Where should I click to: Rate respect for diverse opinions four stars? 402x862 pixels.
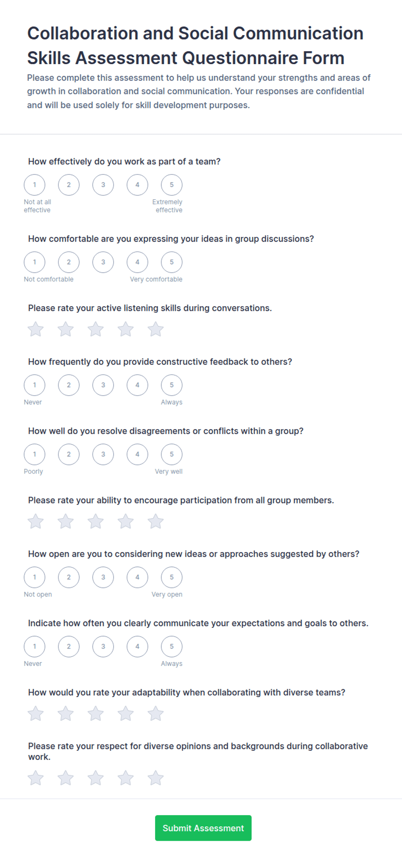click(126, 778)
